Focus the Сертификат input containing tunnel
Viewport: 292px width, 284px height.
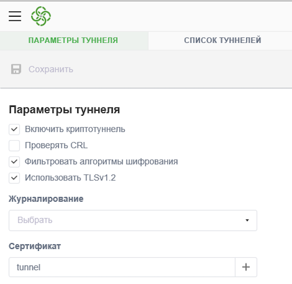(x=122, y=267)
